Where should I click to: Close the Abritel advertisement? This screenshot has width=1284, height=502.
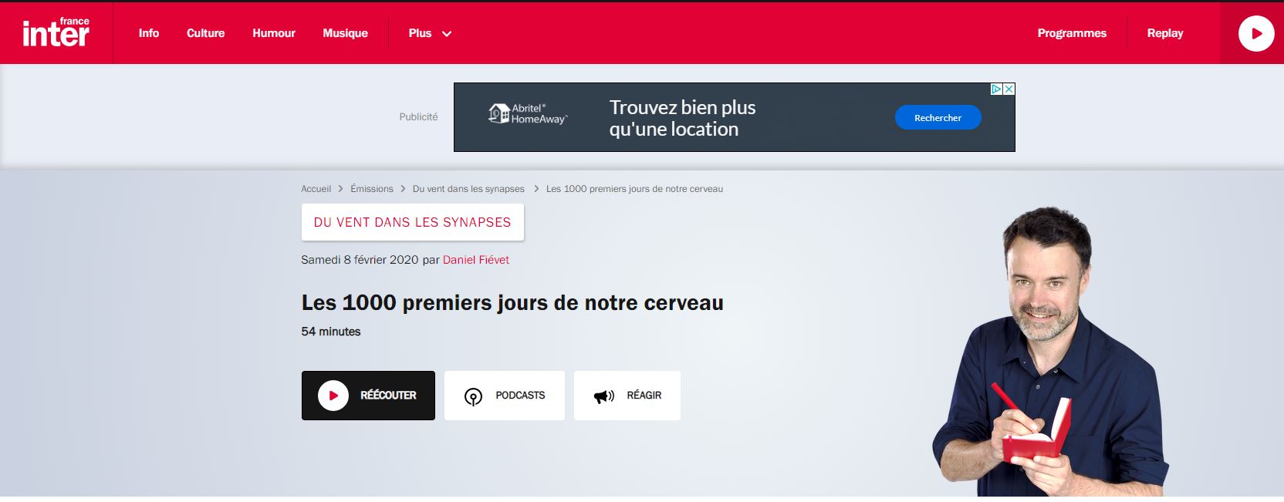[1009, 89]
